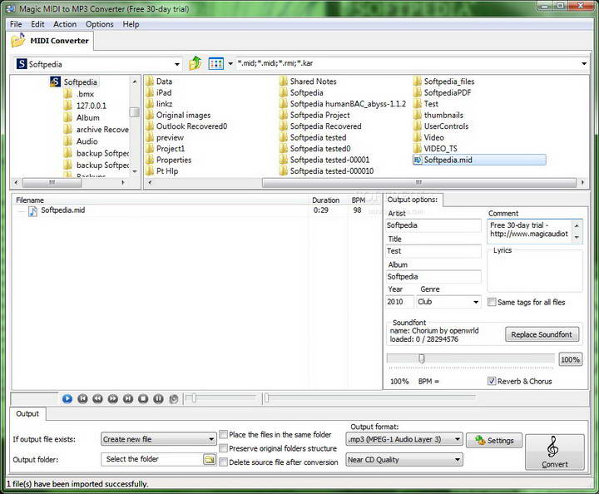Go up one folder level icon
Viewport: 599px width, 494px height.
click(x=196, y=63)
